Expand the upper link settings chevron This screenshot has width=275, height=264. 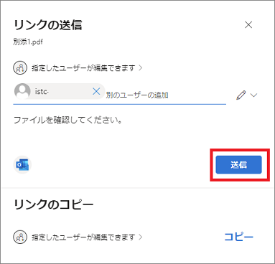(141, 68)
